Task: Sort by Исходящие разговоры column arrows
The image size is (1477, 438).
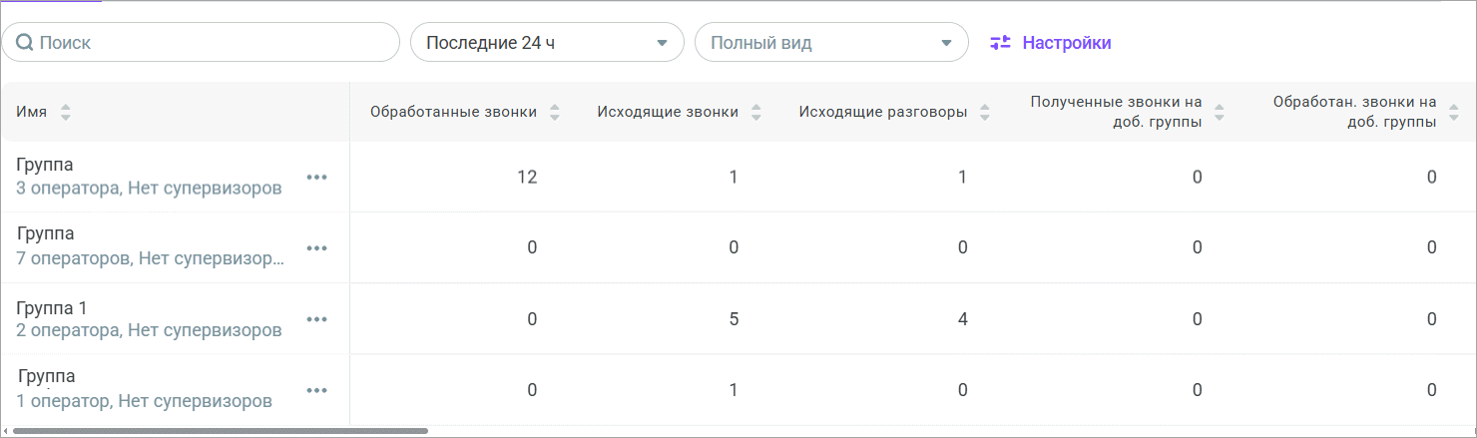Action: click(x=985, y=113)
